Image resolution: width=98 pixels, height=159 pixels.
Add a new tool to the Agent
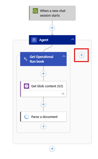(x=81, y=55)
